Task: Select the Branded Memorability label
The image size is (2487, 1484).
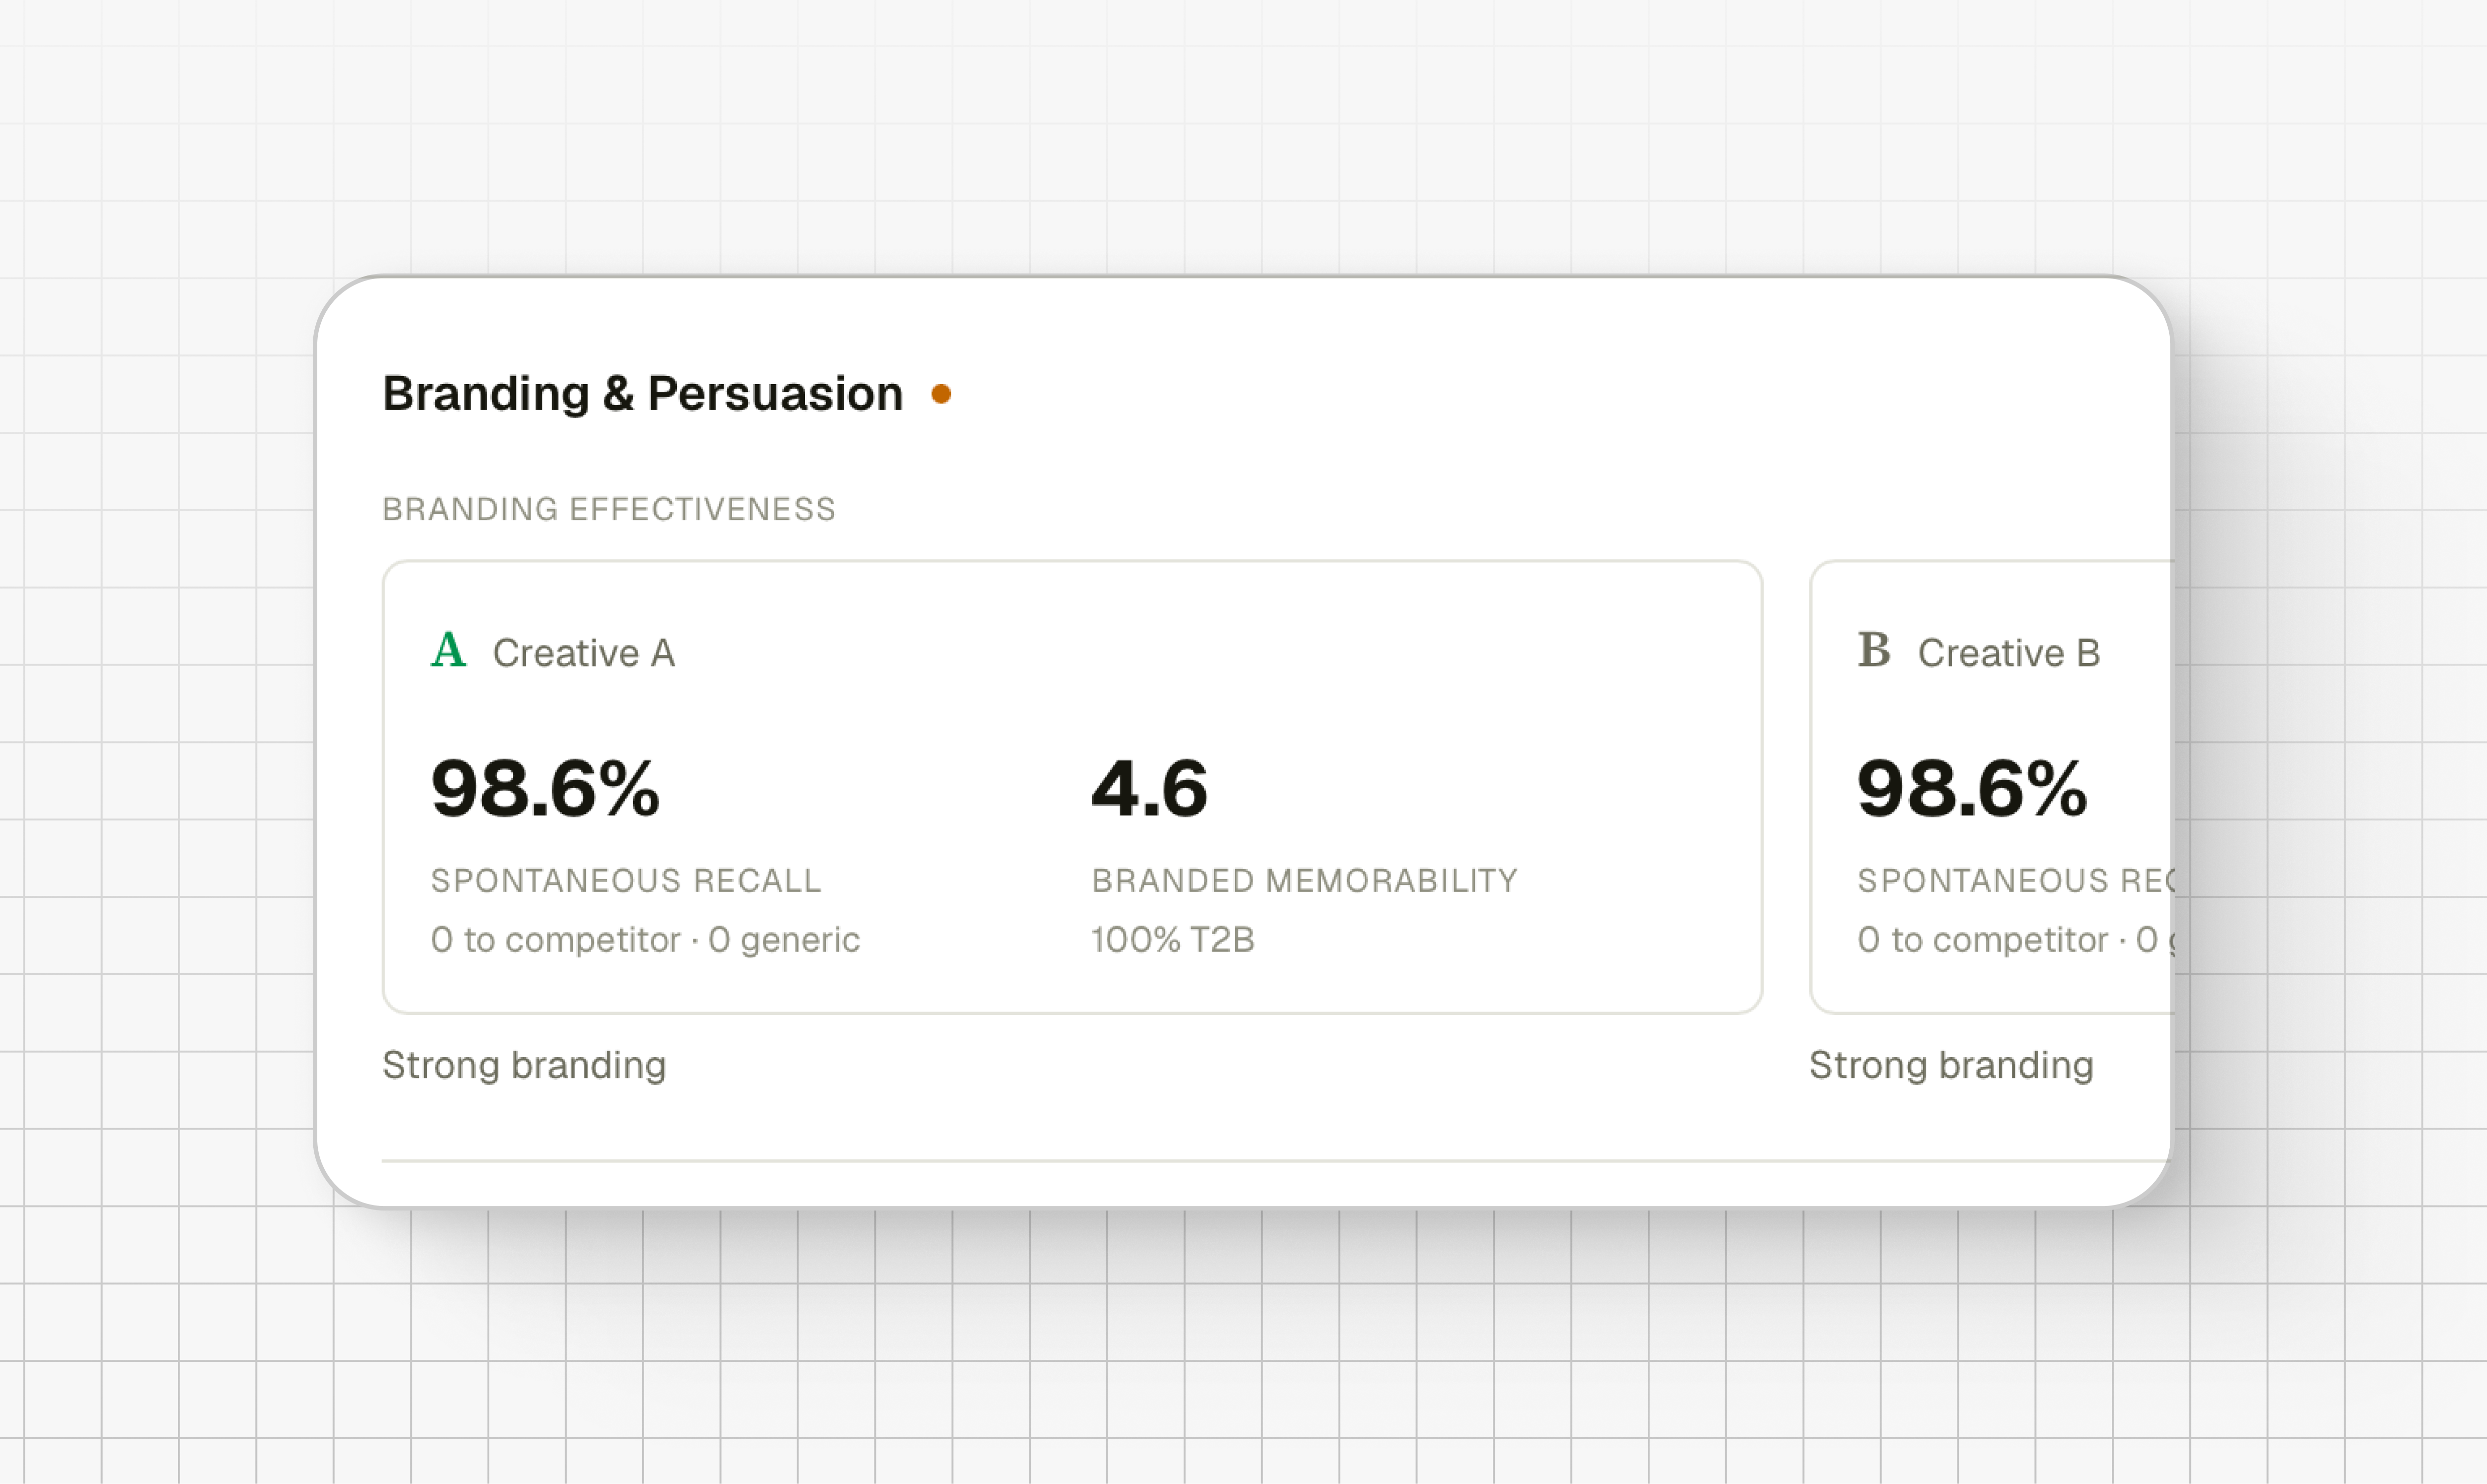Action: click(x=1305, y=880)
